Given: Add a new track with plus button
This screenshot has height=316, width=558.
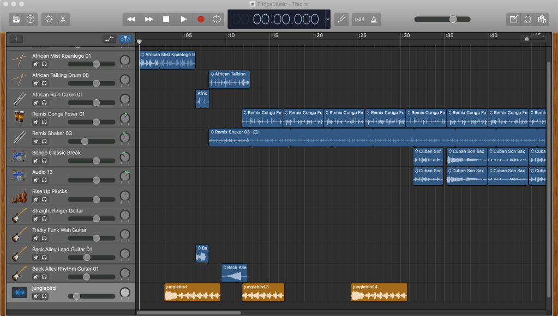Looking at the screenshot, I should point(16,39).
